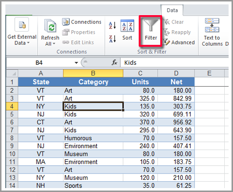The height and width of the screenshot is (192, 233).
Task: Select row 11 header
Action: click(x=12, y=162)
